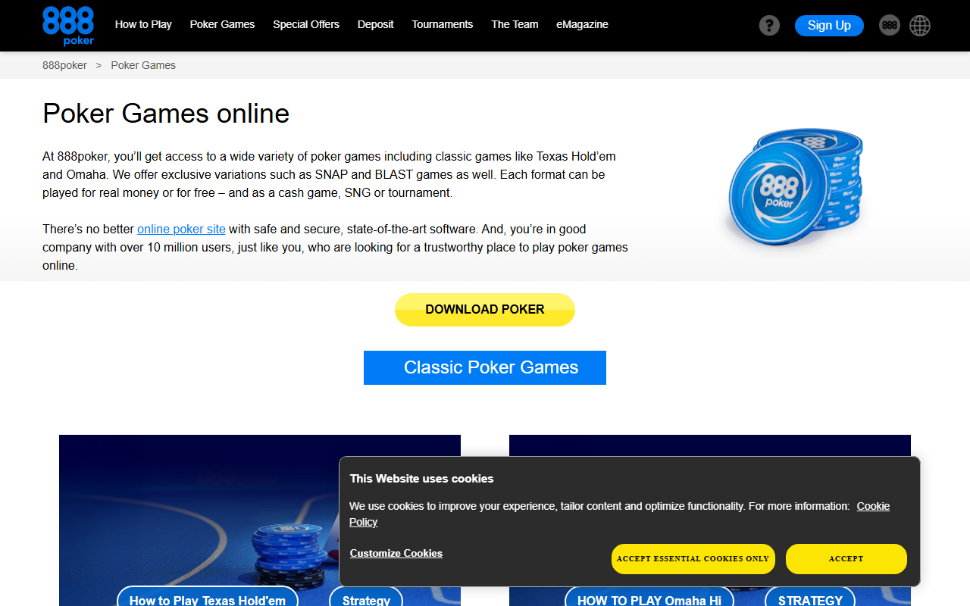The height and width of the screenshot is (606, 970).
Task: Click the This Website uses cookies title
Action: pyautogui.click(x=421, y=479)
